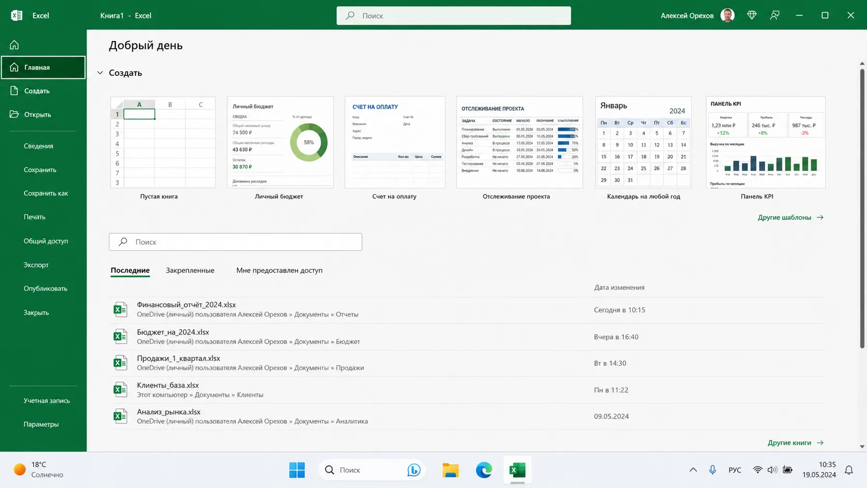Open Экспорт in sidebar
The width and height of the screenshot is (867, 488).
pyautogui.click(x=36, y=264)
